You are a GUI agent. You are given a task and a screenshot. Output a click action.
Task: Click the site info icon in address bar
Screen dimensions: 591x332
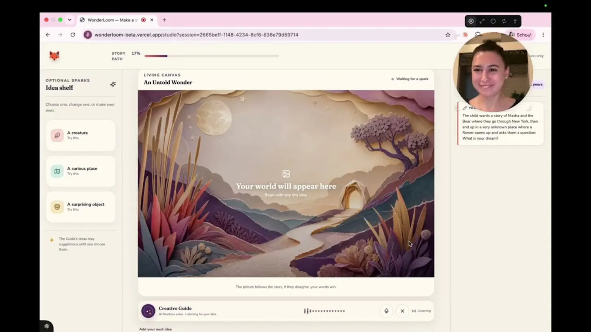[88, 35]
